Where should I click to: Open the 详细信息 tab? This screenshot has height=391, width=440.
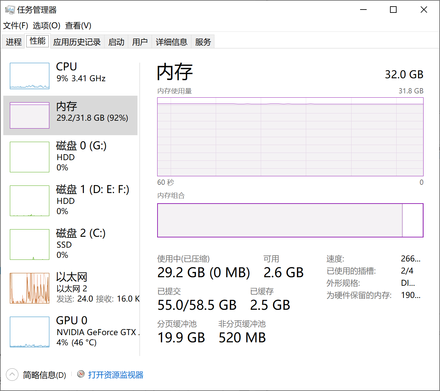coord(171,42)
